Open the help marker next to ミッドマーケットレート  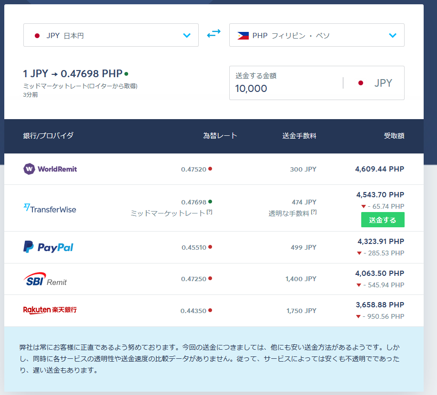[210, 212]
